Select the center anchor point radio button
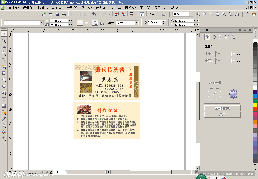Image resolution: width=258 pixels, height=179 pixels. click(x=214, y=93)
